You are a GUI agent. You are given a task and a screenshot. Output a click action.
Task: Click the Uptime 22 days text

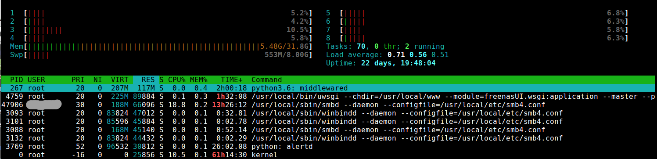click(381, 63)
